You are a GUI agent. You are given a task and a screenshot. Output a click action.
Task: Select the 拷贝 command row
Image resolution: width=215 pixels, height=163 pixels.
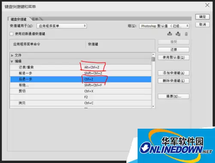click(x=80, y=103)
